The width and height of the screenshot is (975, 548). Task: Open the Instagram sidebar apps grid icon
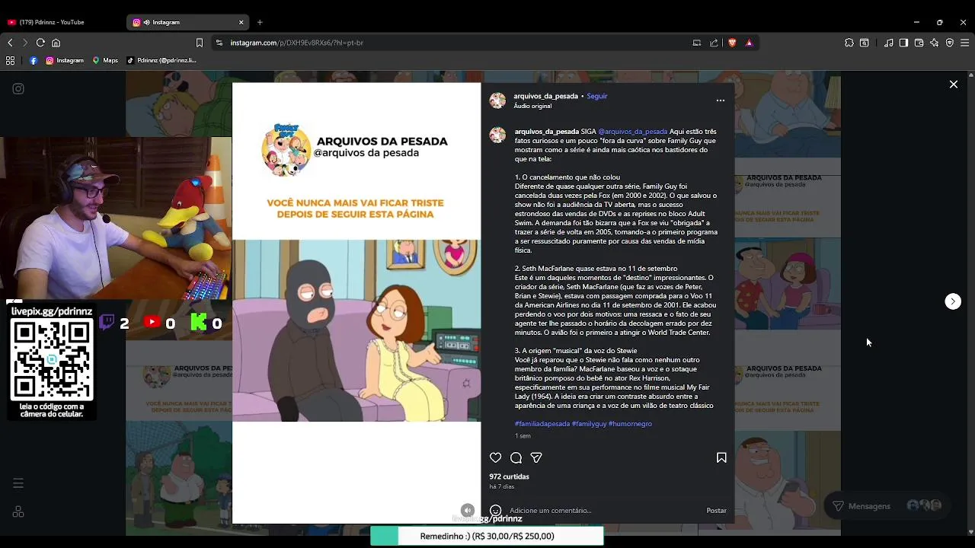(18, 512)
